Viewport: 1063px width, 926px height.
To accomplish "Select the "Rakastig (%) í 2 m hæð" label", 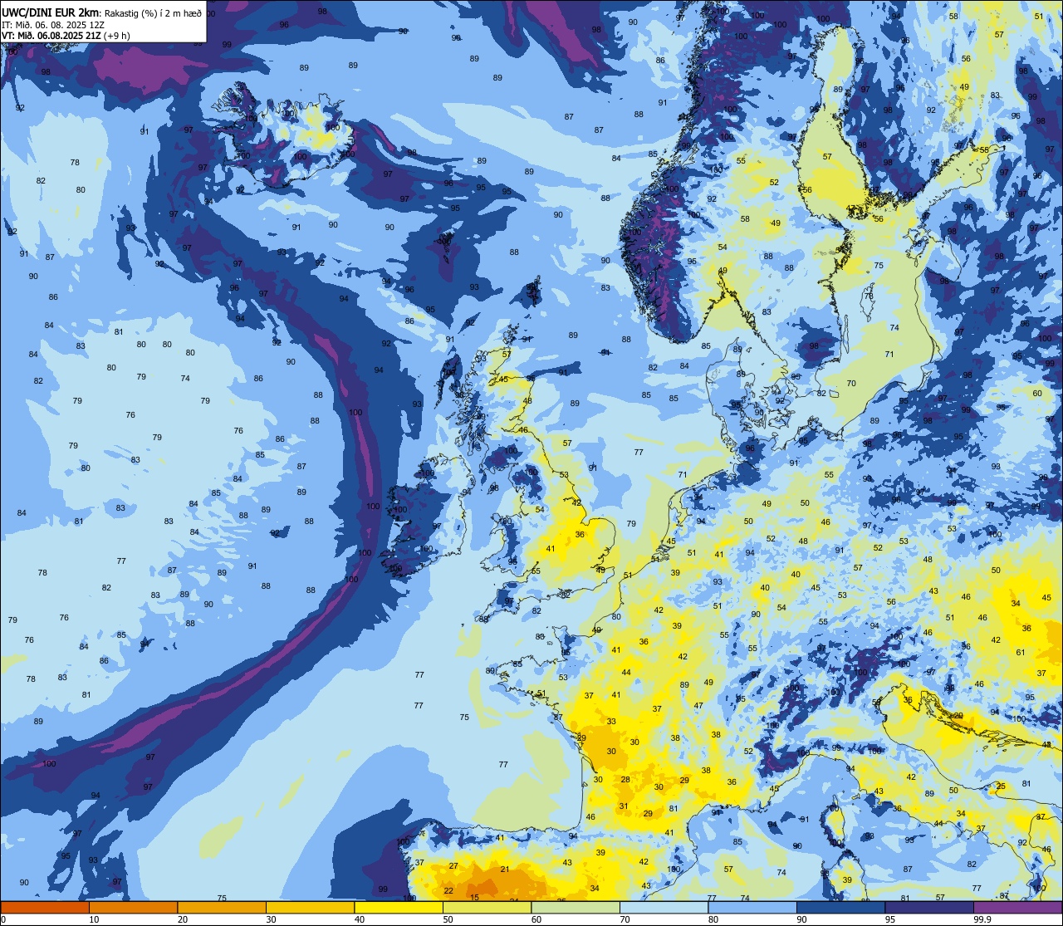I will [152, 13].
